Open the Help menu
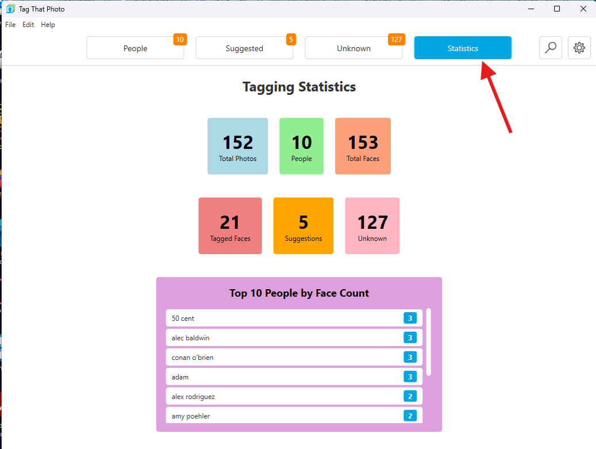596x449 pixels. [x=48, y=24]
